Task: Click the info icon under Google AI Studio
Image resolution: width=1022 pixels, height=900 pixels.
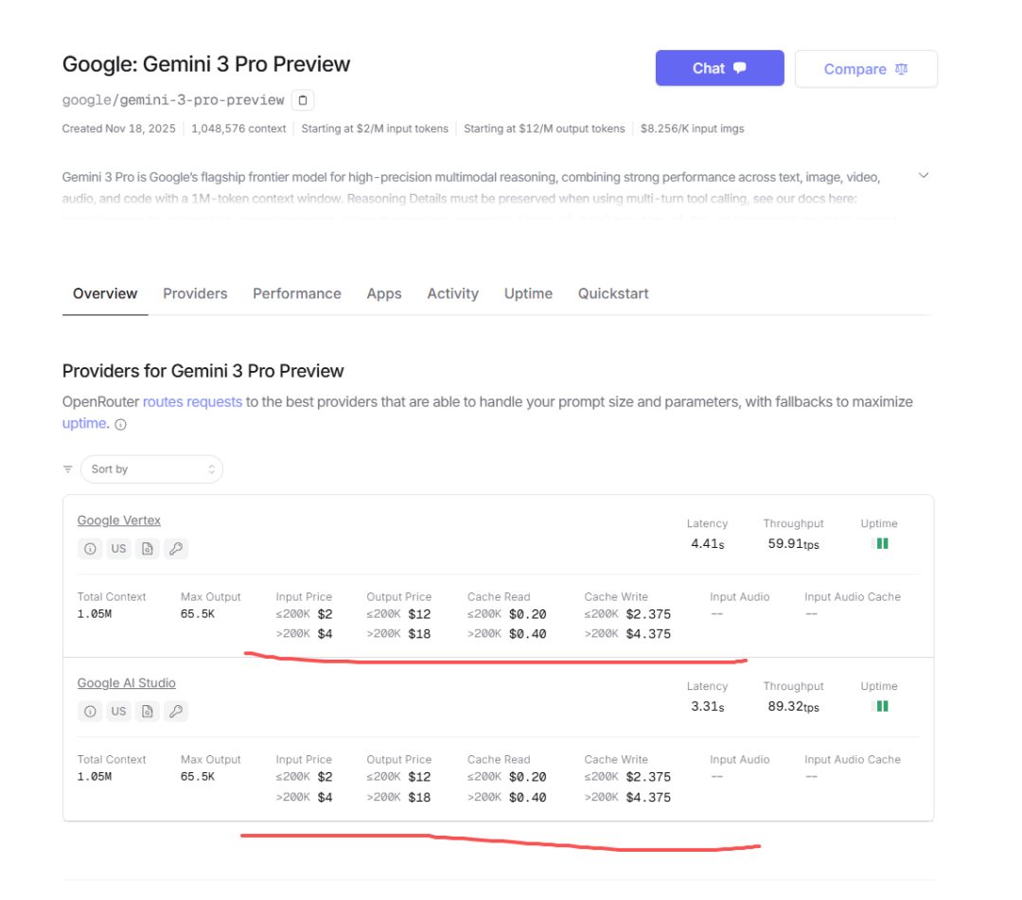Action: (x=90, y=712)
